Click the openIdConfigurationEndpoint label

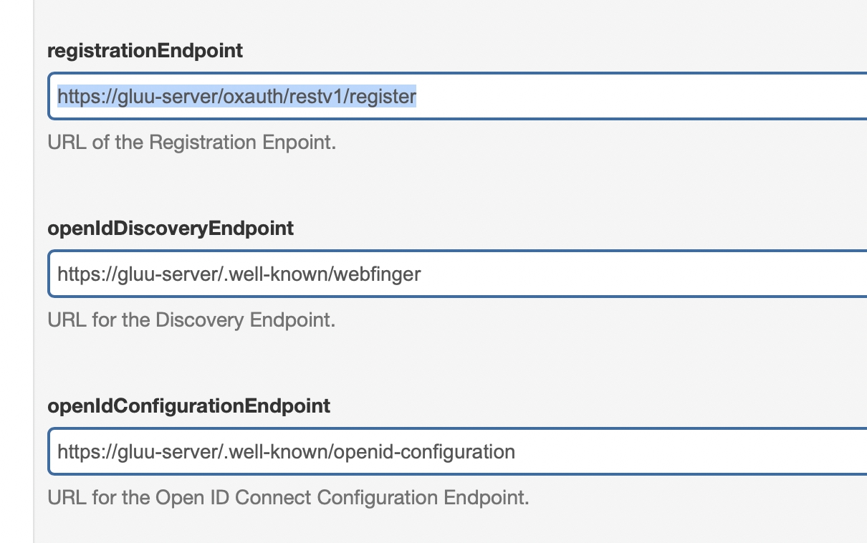(x=189, y=406)
